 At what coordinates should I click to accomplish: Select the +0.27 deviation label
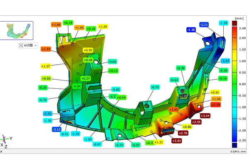(x=85, y=78)
